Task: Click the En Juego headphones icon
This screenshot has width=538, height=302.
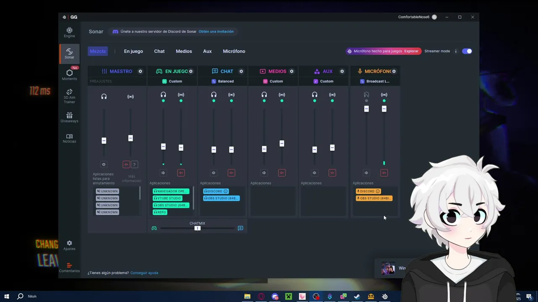Action: [164, 95]
